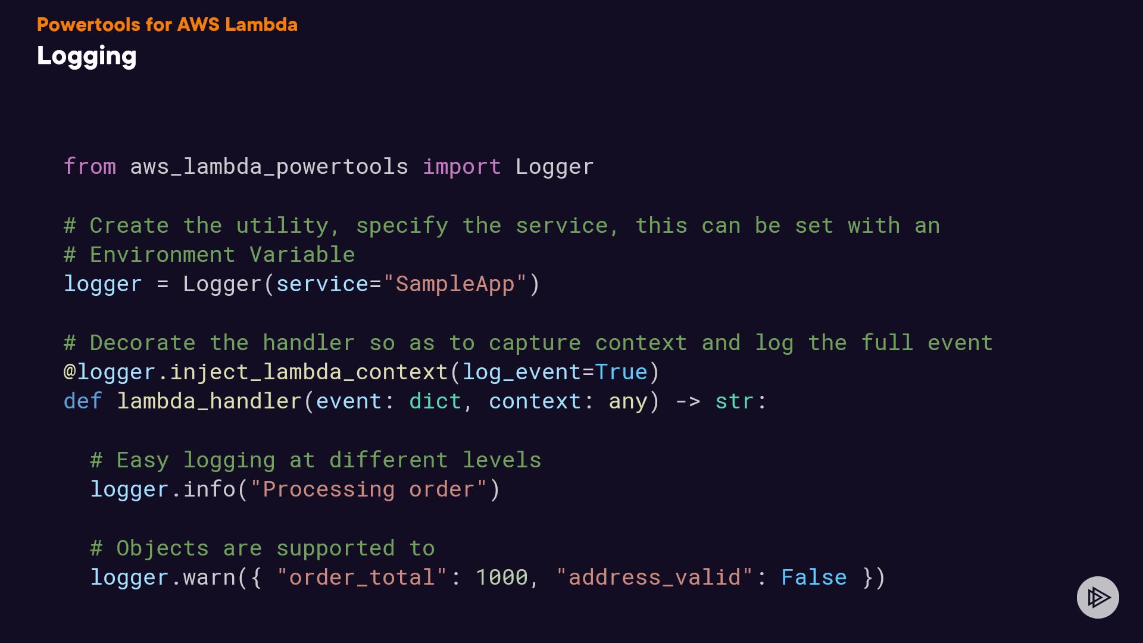Click the "# Decorate the handler" comment
Viewport: 1143px width, 643px height.
coord(527,343)
